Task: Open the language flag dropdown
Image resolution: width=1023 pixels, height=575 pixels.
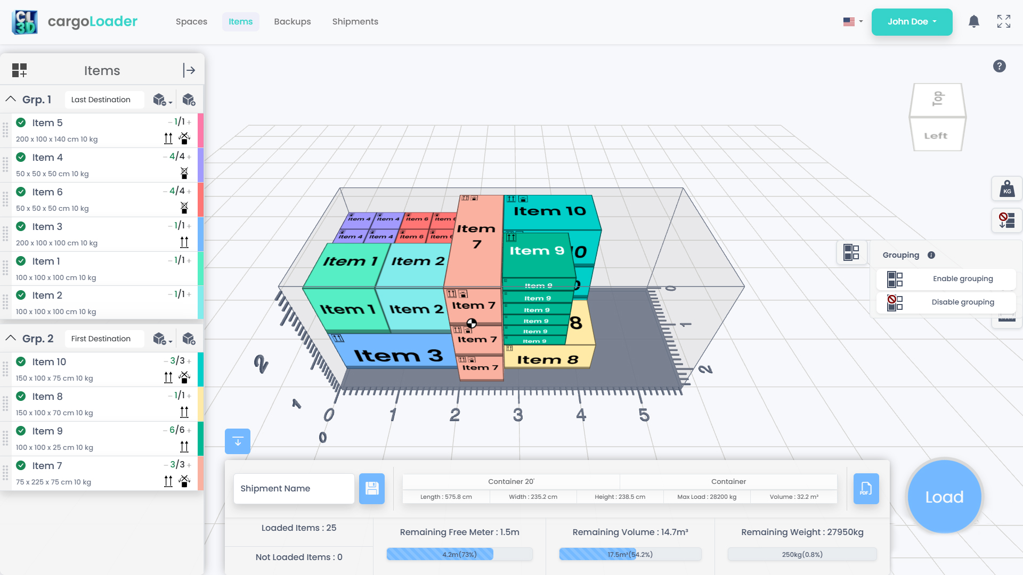Action: [853, 22]
